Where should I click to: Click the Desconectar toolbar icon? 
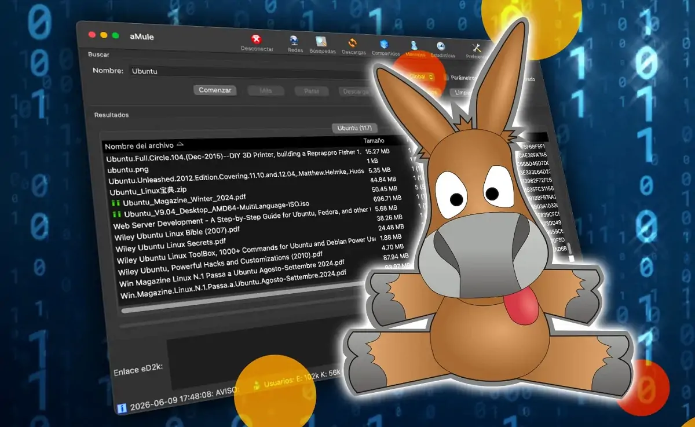tap(256, 39)
